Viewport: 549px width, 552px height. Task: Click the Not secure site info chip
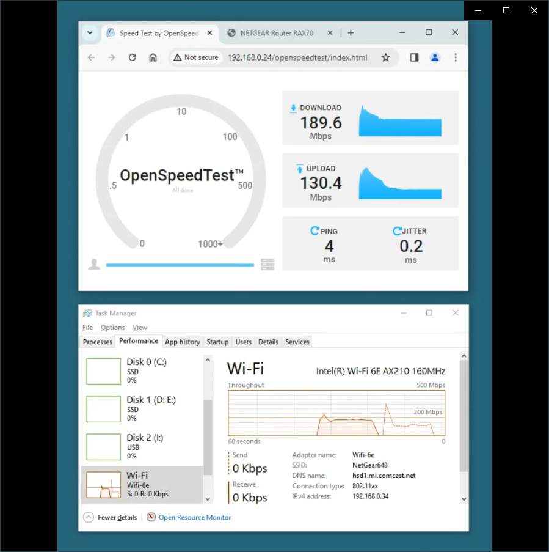[x=196, y=57]
